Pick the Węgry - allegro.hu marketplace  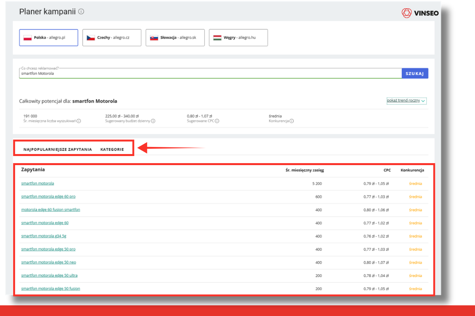coord(238,38)
